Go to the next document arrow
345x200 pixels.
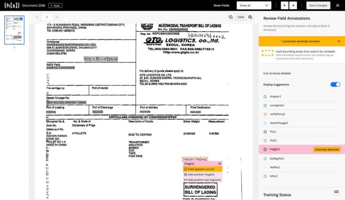pyautogui.click(x=293, y=5)
